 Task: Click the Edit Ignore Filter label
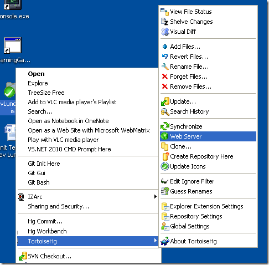(x=192, y=181)
